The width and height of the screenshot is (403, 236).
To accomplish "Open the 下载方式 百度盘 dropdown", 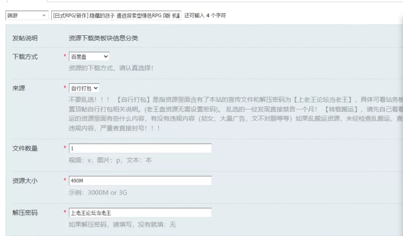I will (89, 56).
